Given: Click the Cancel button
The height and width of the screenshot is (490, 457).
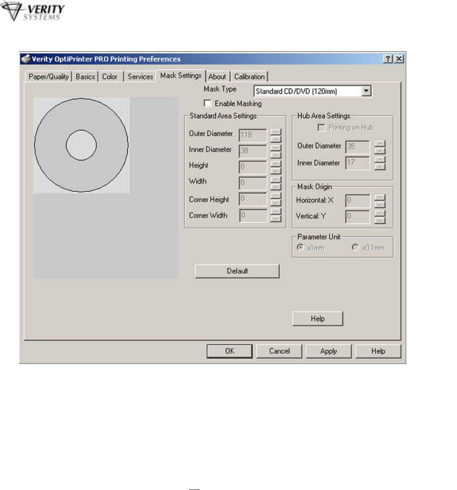Looking at the screenshot, I should coord(279,351).
